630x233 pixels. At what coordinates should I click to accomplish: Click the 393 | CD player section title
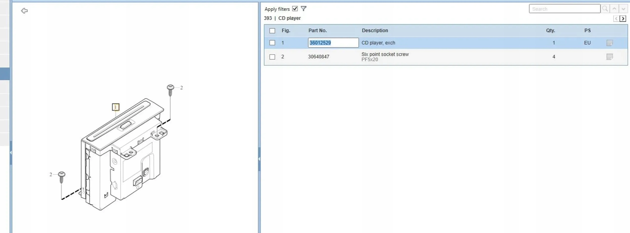coord(282,18)
